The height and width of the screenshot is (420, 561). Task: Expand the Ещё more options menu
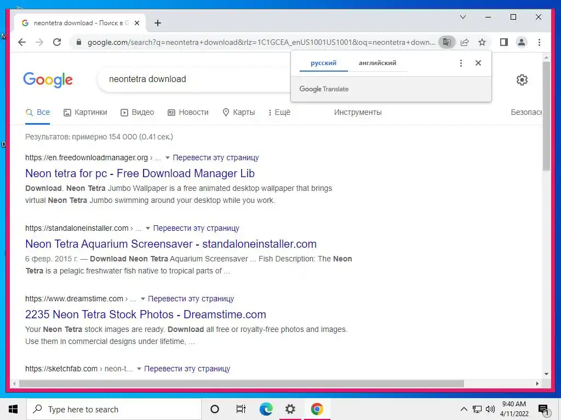tap(279, 112)
